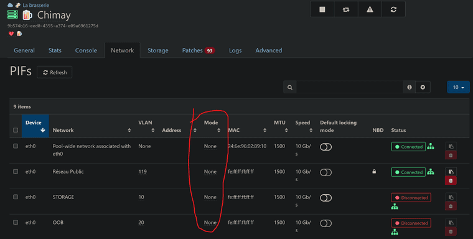Click the cloud icon next to La brasserie
Viewport: 473px width, 239px height.
[10, 5]
